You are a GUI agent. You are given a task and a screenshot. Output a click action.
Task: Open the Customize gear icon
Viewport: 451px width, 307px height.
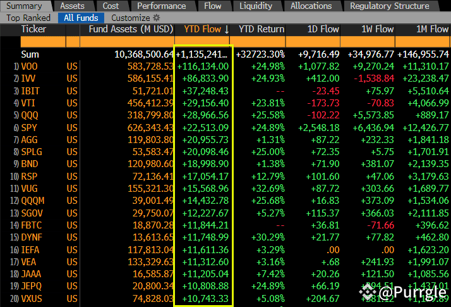(157, 18)
